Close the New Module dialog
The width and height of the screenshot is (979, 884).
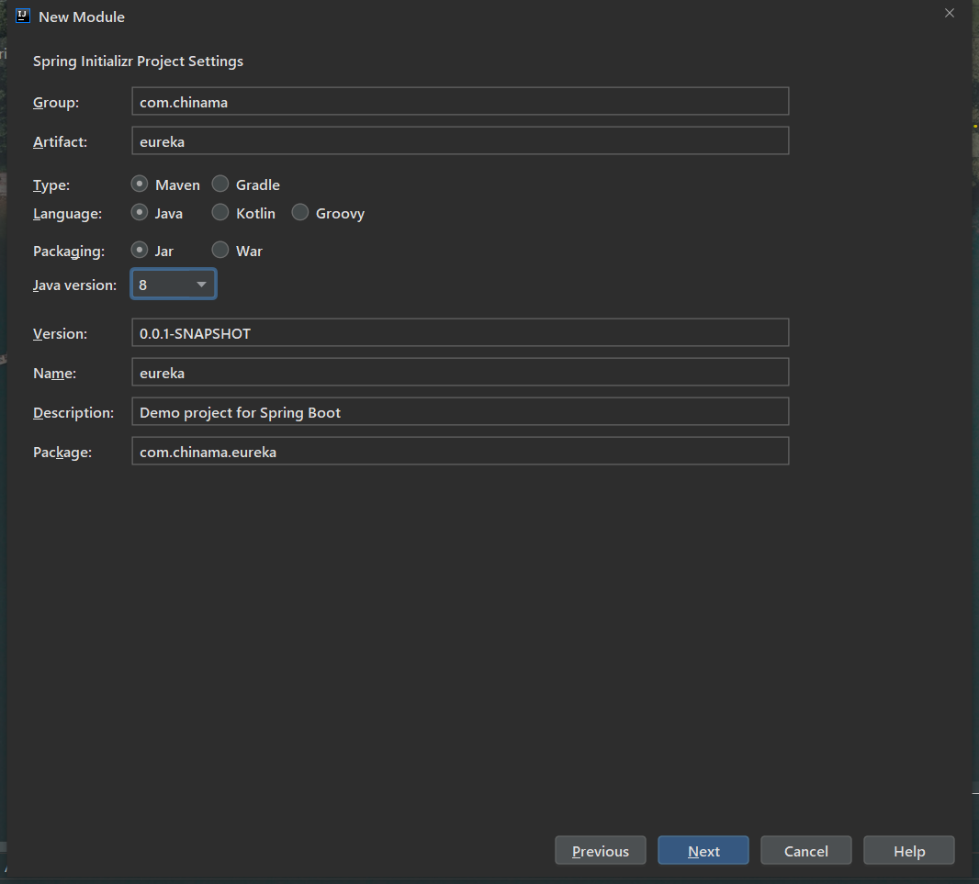pyautogui.click(x=949, y=13)
